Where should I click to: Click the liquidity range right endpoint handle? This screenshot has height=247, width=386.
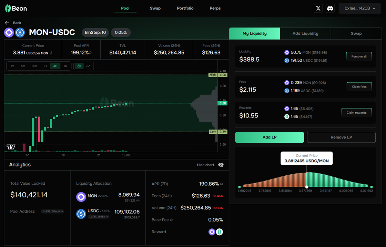(372, 187)
